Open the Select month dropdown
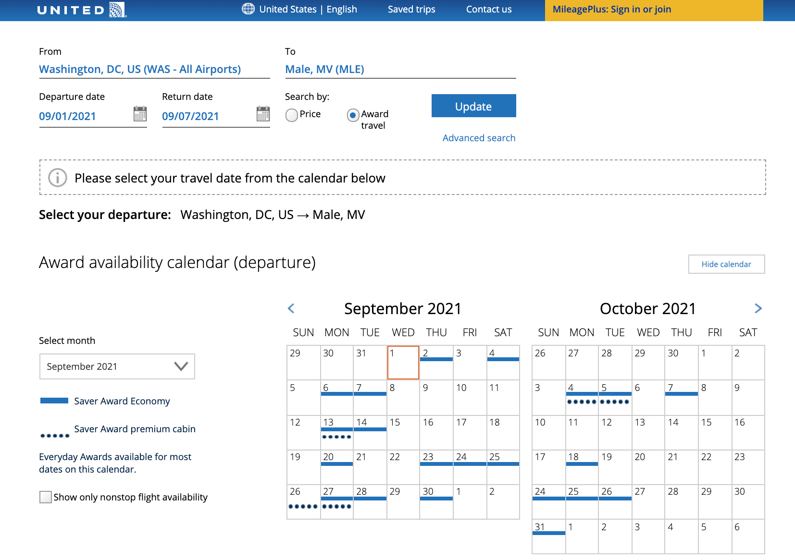 [117, 366]
